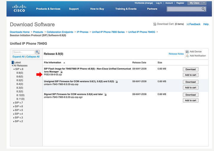Viewport: 214px width, 151px height.
Task: Click the Latest tree node icon
Action: pos(13,63)
